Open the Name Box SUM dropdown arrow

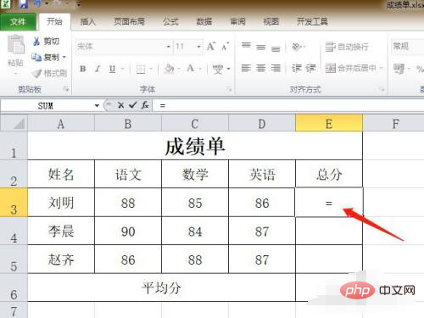(97, 106)
